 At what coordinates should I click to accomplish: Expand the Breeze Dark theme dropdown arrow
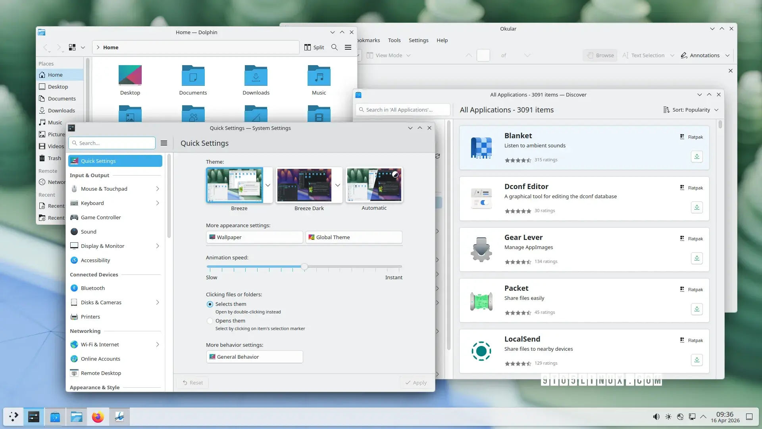(338, 185)
